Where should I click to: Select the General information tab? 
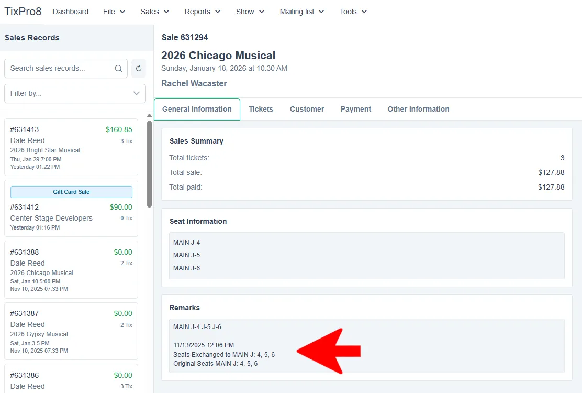pos(197,109)
